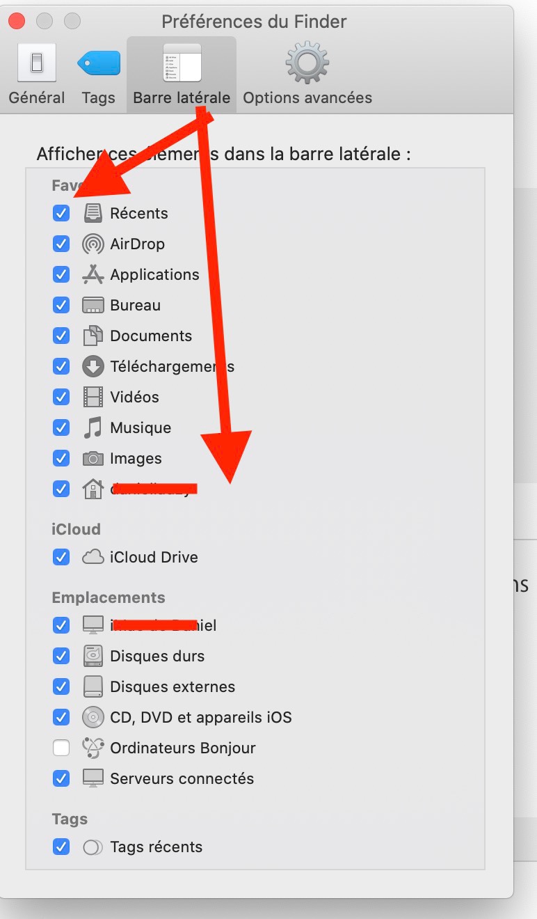This screenshot has height=919, width=537.
Task: Click the iCloud Drive cloud icon
Action: point(93,557)
